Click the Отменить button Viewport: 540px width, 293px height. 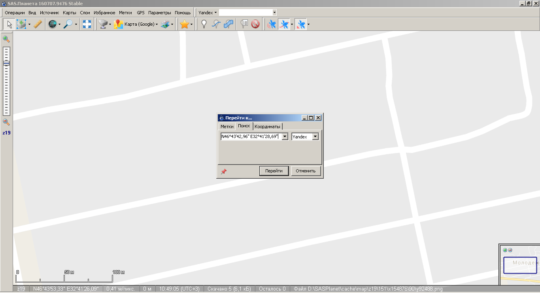306,171
